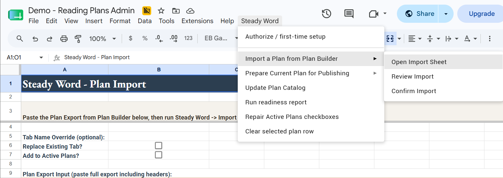This screenshot has width=503, height=178.
Task: Choose Authorize / first-time setup
Action: 311,37
